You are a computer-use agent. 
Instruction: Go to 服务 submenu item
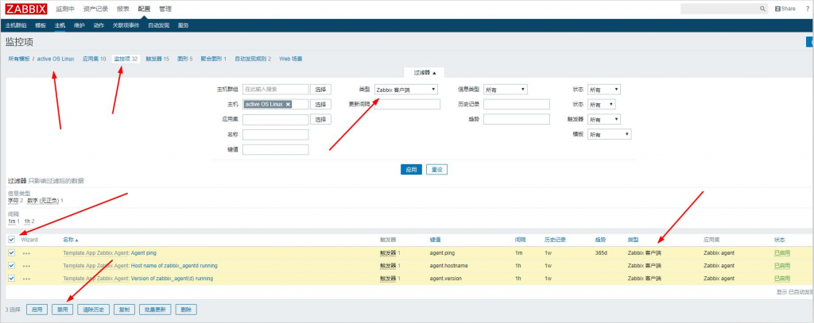pos(184,25)
